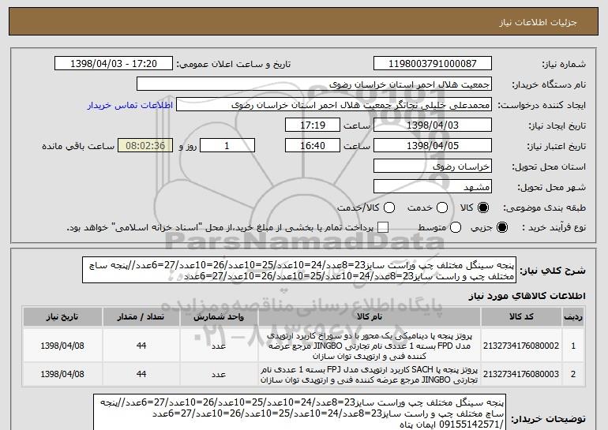Select the خدمت radio button

click(x=442, y=208)
